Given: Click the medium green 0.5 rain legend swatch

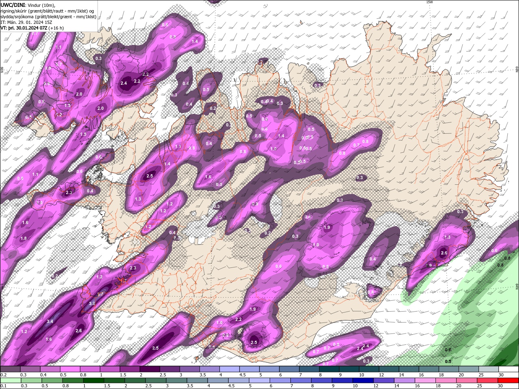Looking at the screenshot, I should pos(51,380).
